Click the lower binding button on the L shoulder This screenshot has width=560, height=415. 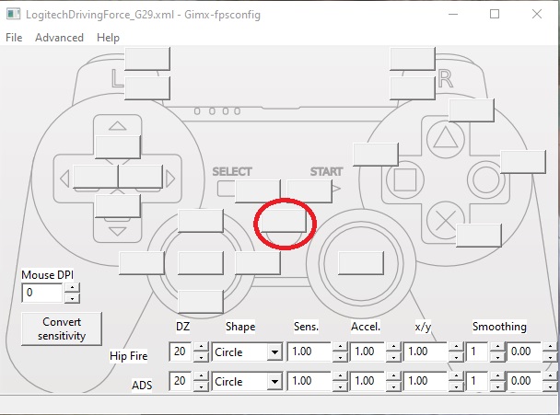(147, 88)
